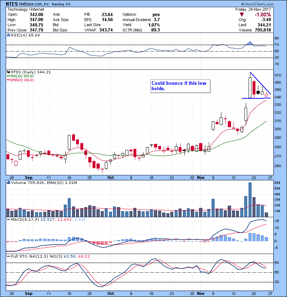Click the percent change -1.00%
The height and width of the screenshot is (297, 287).
click(x=263, y=15)
